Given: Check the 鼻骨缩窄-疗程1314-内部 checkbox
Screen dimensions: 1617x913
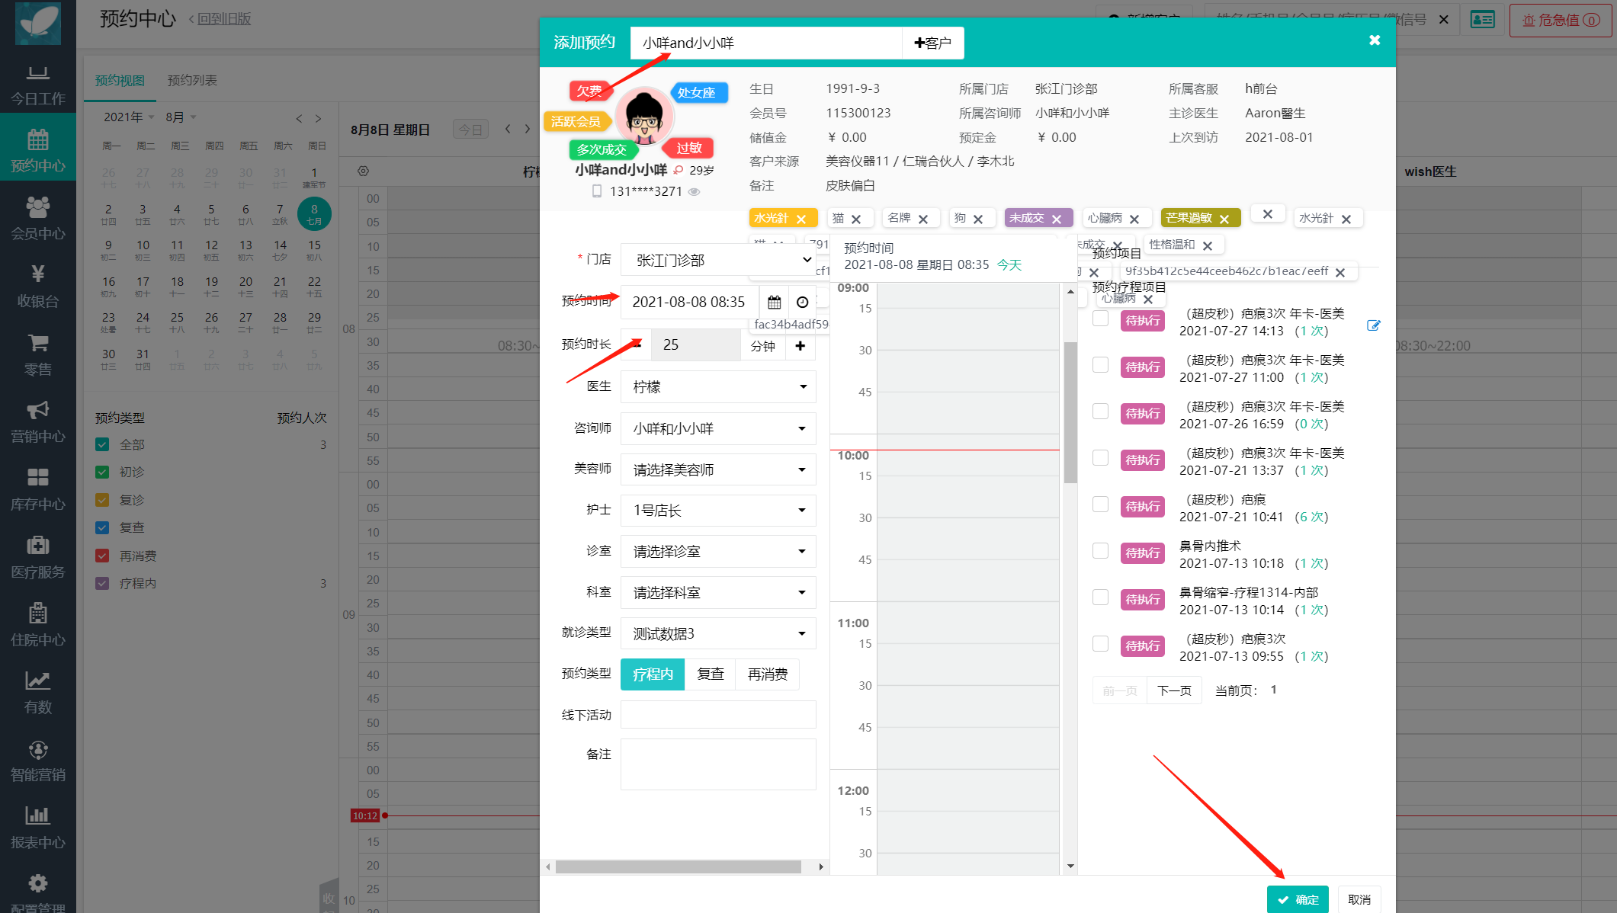Looking at the screenshot, I should [x=1100, y=597].
